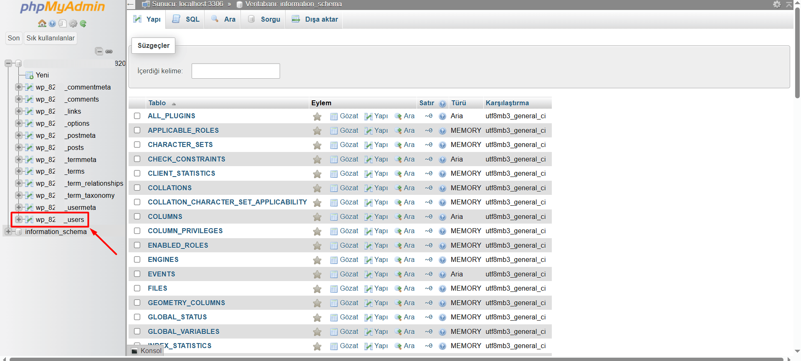Image resolution: width=801 pixels, height=361 pixels.
Task: Select the ENGINES row checkbox
Action: pyautogui.click(x=137, y=259)
